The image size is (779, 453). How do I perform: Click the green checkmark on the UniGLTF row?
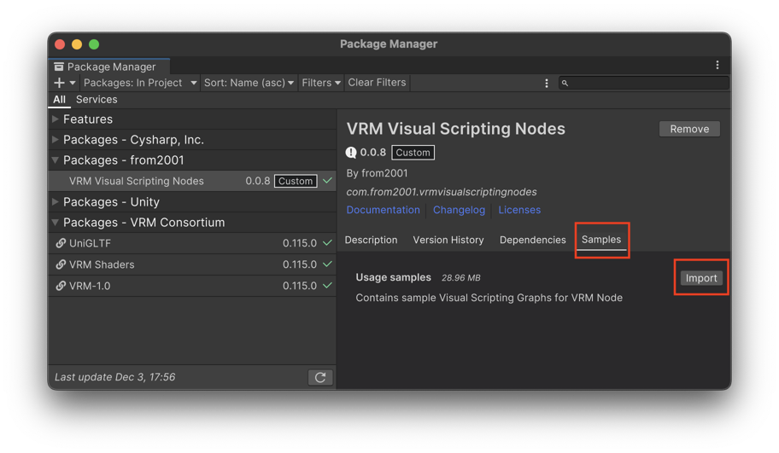tap(327, 243)
